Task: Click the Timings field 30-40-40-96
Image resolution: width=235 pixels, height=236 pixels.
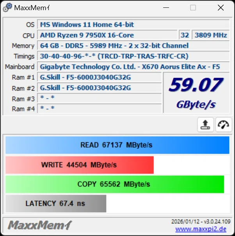Action: pos(134,56)
